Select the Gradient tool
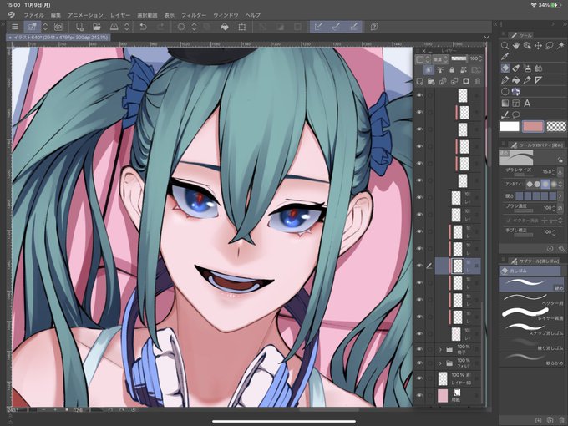 point(505,104)
